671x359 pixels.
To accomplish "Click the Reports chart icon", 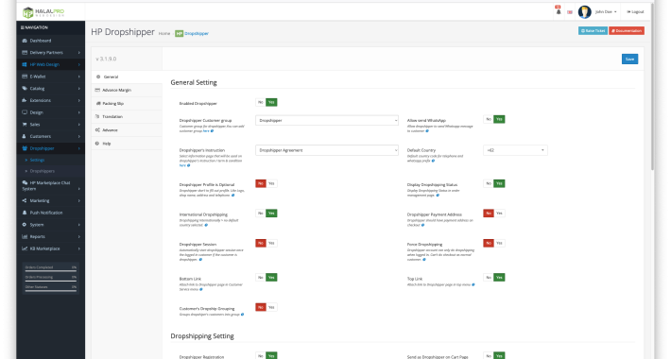I will pos(25,236).
